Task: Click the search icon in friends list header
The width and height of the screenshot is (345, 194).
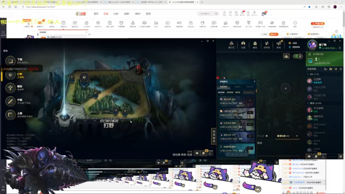Action: [x=341, y=69]
